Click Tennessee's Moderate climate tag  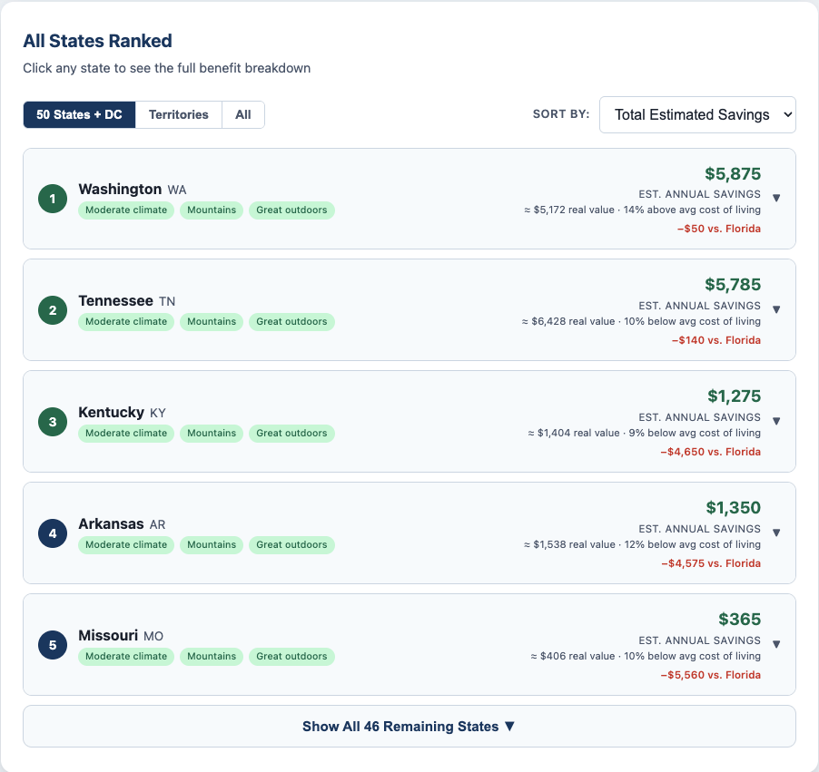126,321
